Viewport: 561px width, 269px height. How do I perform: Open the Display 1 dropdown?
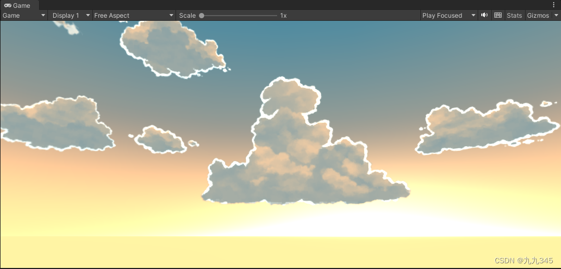coord(70,16)
